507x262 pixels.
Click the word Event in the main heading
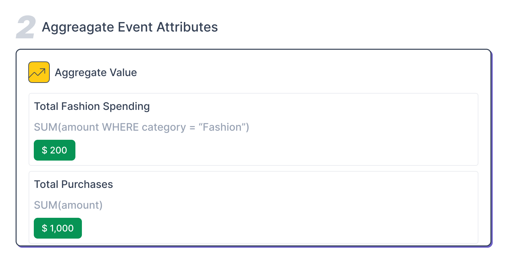[136, 27]
